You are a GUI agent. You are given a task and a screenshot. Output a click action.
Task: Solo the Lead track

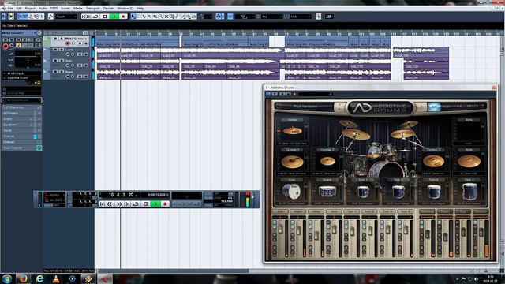coord(61,50)
